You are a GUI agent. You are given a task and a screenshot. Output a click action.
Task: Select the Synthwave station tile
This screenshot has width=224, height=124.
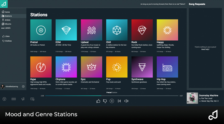[x=142, y=67]
